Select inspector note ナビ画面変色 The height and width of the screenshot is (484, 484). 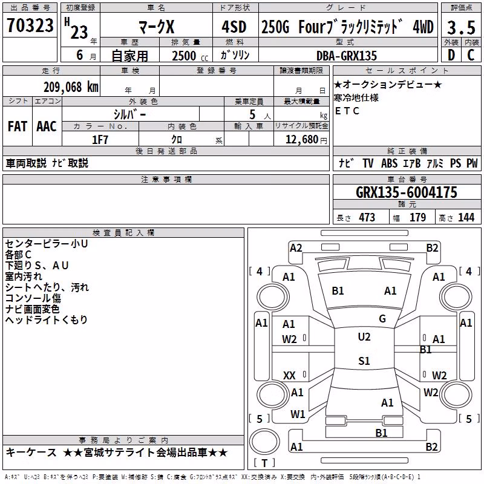click(32, 309)
